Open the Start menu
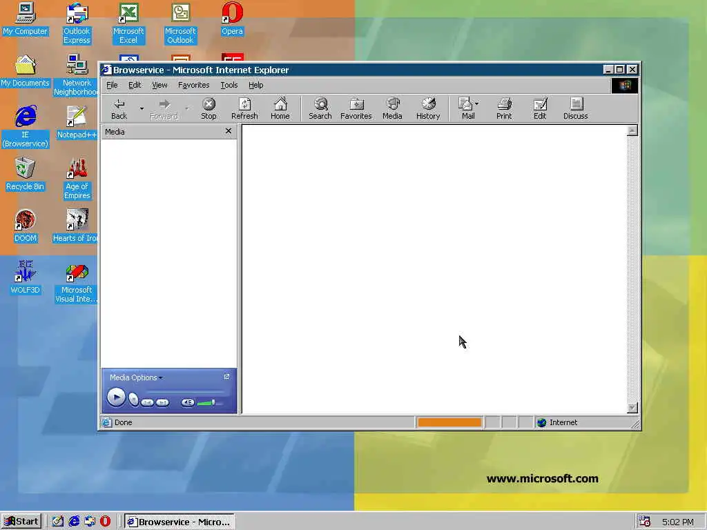 tap(21, 522)
